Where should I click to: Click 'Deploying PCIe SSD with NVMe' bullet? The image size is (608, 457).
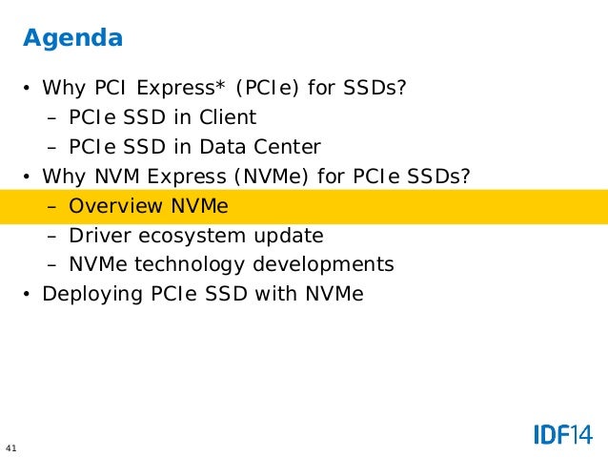pos(203,294)
